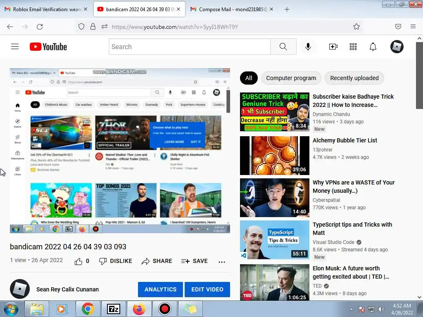Open Dynamic Chandu channel name
The image size is (423, 317).
(331, 114)
